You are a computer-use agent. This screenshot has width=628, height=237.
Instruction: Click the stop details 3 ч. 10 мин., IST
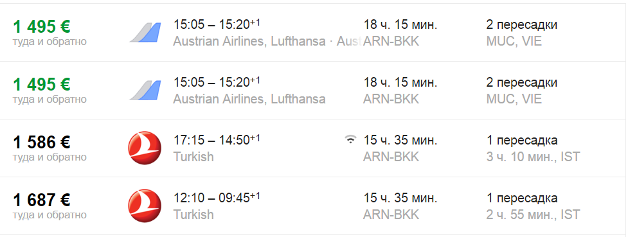(533, 157)
